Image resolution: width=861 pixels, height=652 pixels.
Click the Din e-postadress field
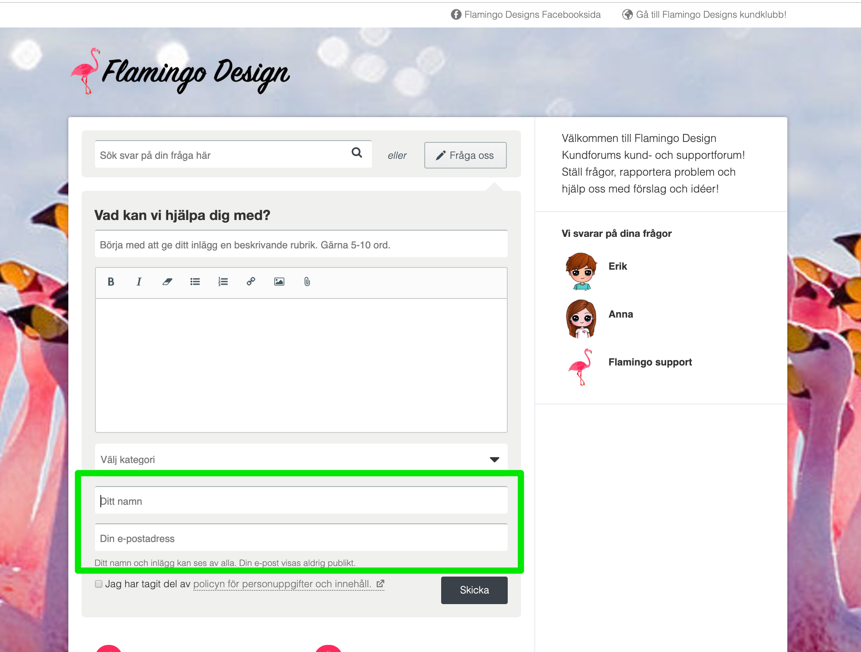[301, 538]
